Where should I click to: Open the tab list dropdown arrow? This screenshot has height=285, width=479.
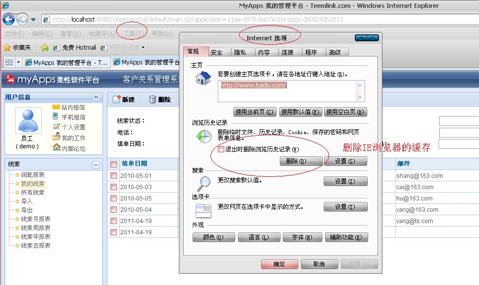coord(18,62)
